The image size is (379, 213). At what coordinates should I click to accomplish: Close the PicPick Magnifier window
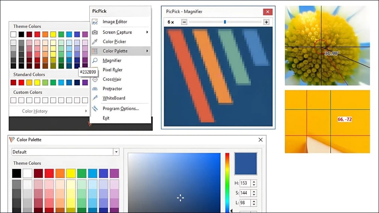(268, 12)
